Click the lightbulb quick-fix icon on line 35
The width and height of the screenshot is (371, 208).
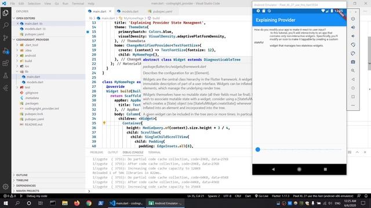click(x=104, y=123)
